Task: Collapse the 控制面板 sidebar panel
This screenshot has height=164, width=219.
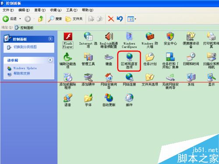Action: tap(50, 39)
